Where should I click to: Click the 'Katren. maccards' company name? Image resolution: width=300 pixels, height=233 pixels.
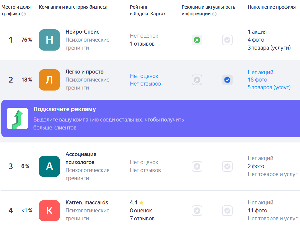[x=87, y=202]
